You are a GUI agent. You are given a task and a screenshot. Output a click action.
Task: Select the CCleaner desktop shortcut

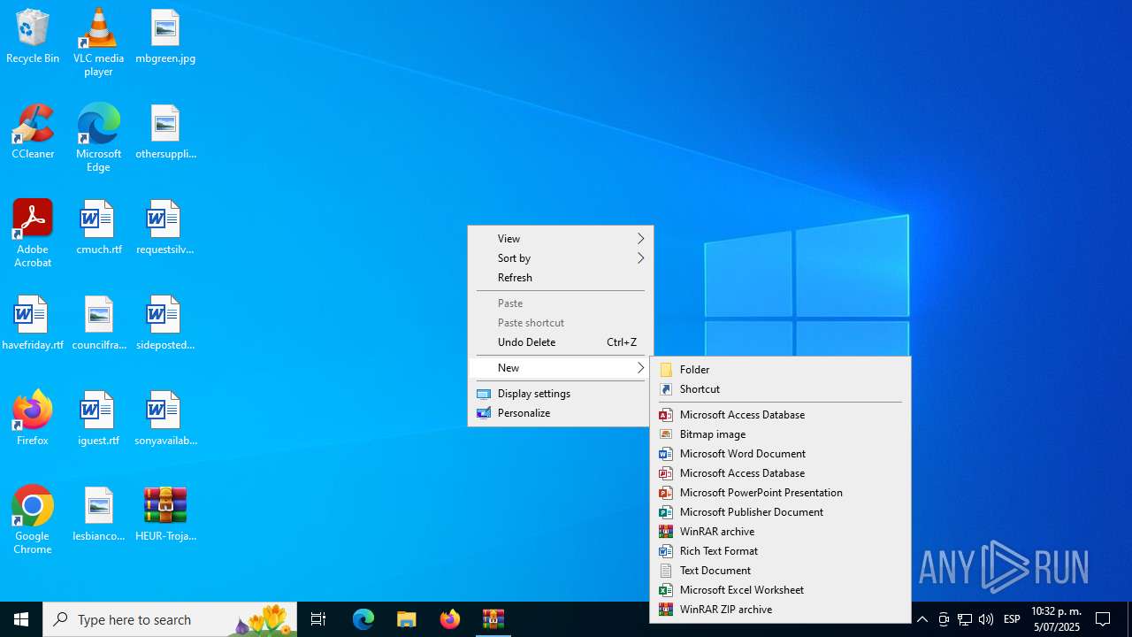[33, 132]
